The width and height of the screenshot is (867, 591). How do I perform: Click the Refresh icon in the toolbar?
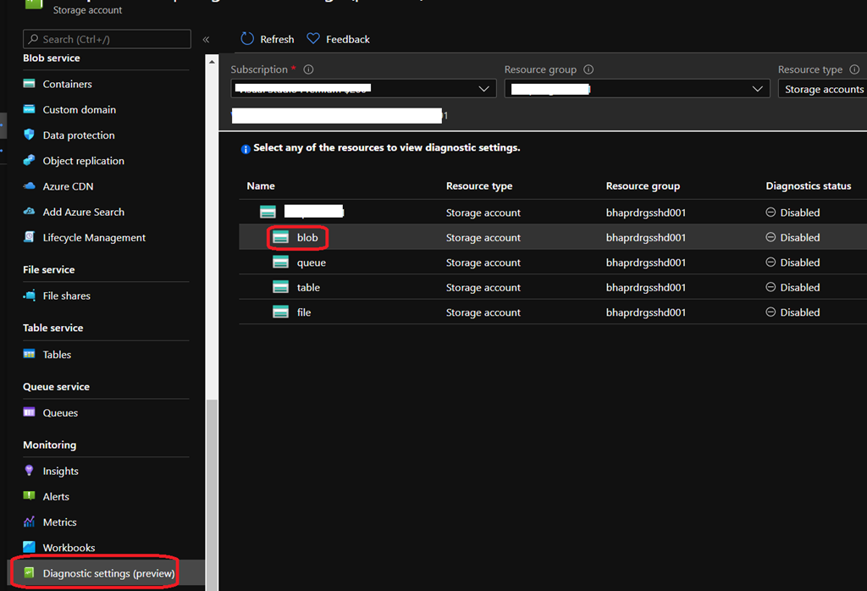[x=247, y=39]
